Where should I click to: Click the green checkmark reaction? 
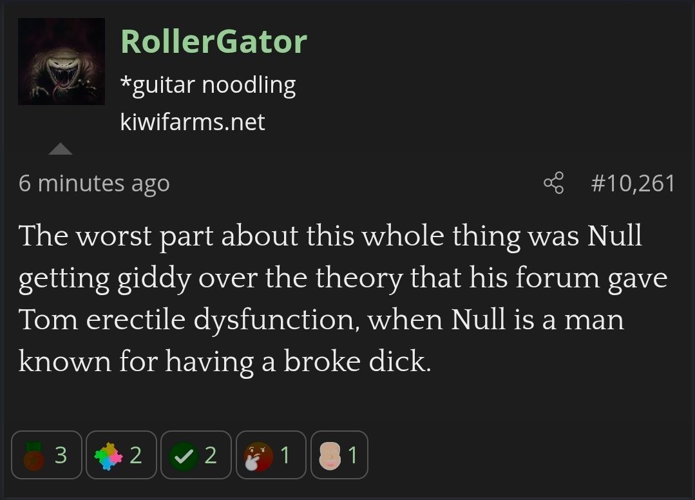pos(182,456)
